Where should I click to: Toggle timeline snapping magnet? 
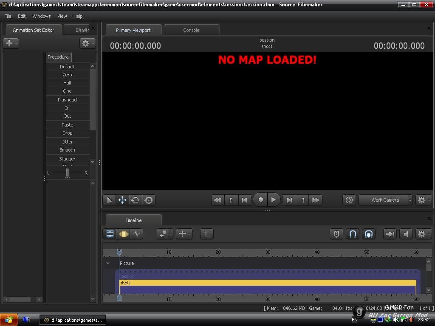coord(353,234)
